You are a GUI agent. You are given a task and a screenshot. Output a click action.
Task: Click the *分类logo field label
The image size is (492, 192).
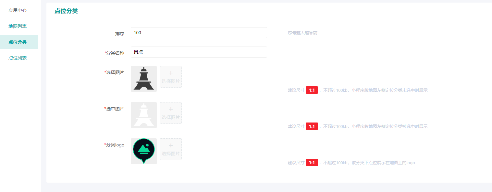click(114, 145)
